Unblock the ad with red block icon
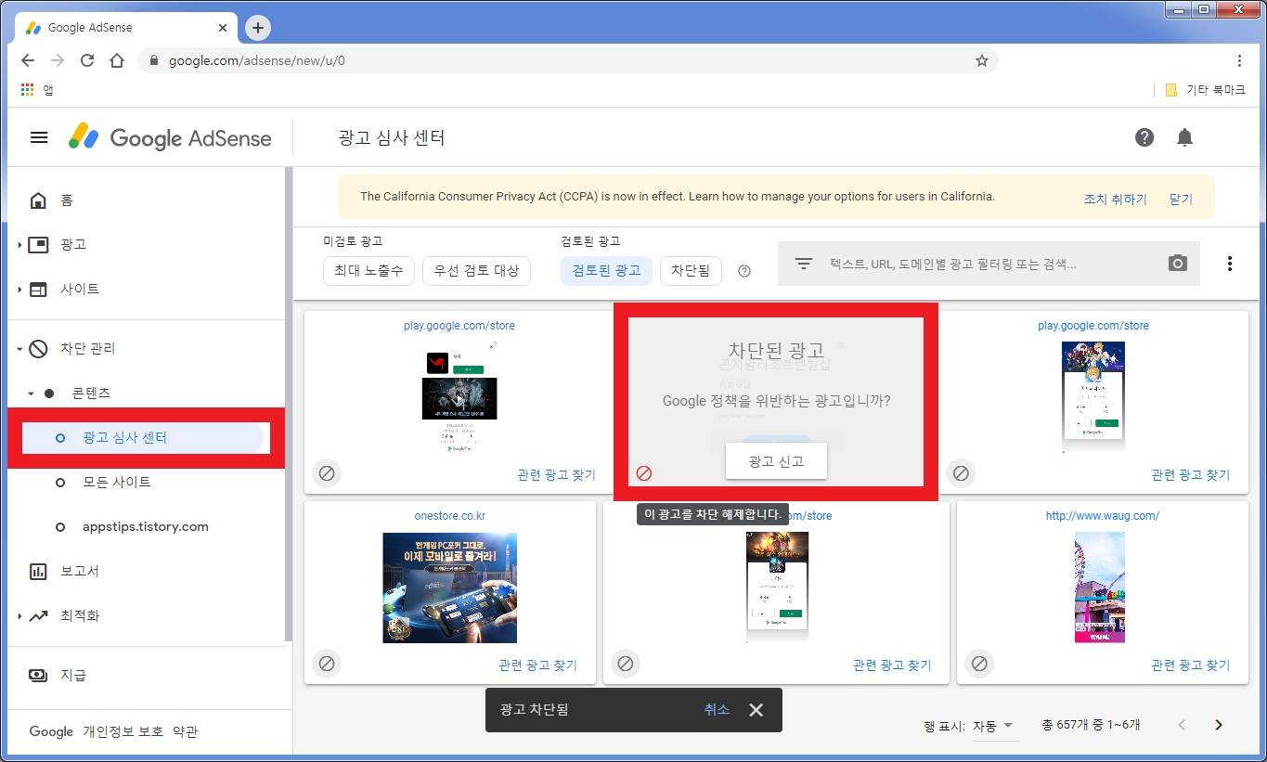1267x762 pixels. pos(644,473)
